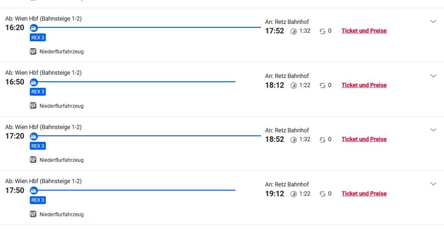Expand details of the 16:20 connection

[433, 21]
